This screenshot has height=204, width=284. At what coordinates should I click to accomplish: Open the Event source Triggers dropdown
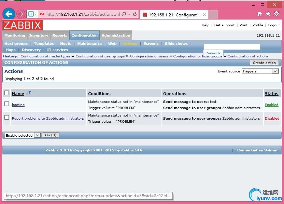coord(260,71)
